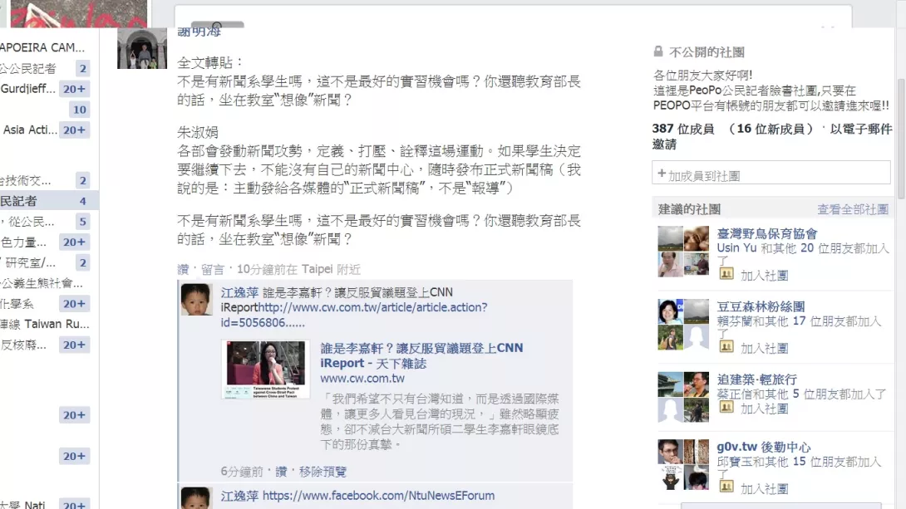This screenshot has height=509, width=906.
Task: Click the join-group icon for 臺灣野鳥保育協會
Action: click(x=726, y=273)
